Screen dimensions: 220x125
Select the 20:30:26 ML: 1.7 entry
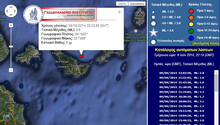182,97
